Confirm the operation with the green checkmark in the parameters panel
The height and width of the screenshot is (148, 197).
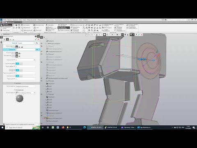(x=36, y=39)
